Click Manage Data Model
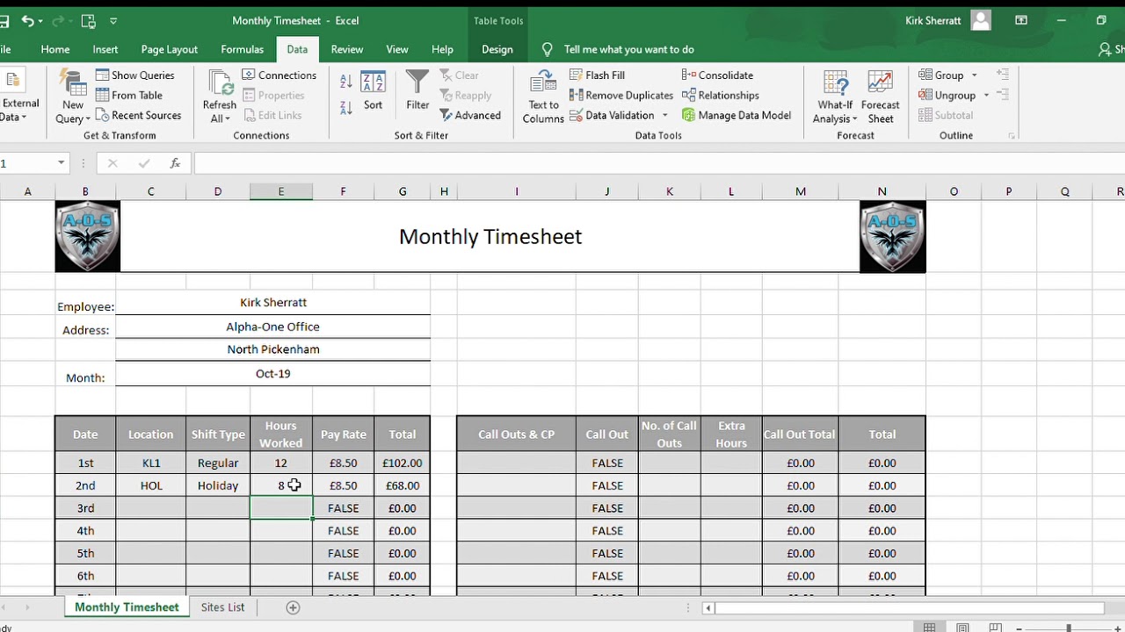This screenshot has width=1125, height=632. coord(737,116)
